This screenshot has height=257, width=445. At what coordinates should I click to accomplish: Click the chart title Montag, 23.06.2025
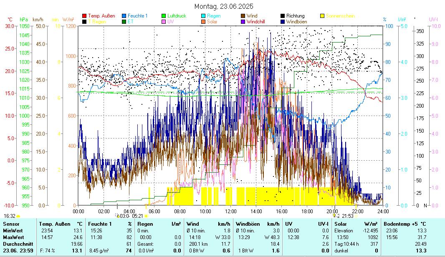coord(224,6)
